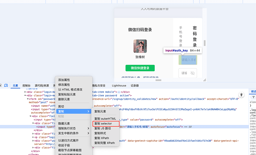Click the filter icon in the styles pane
The width and height of the screenshot is (256, 155).
tap(253, 97)
